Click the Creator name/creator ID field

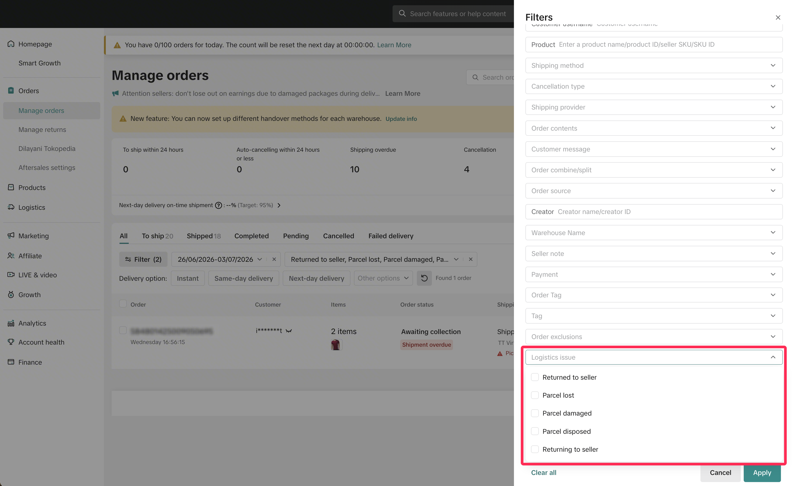654,212
